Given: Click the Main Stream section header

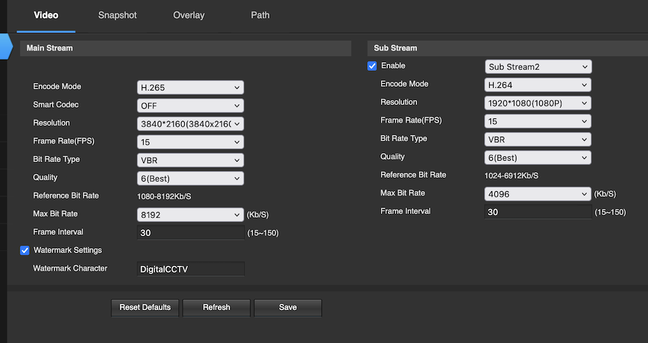Looking at the screenshot, I should 185,48.
